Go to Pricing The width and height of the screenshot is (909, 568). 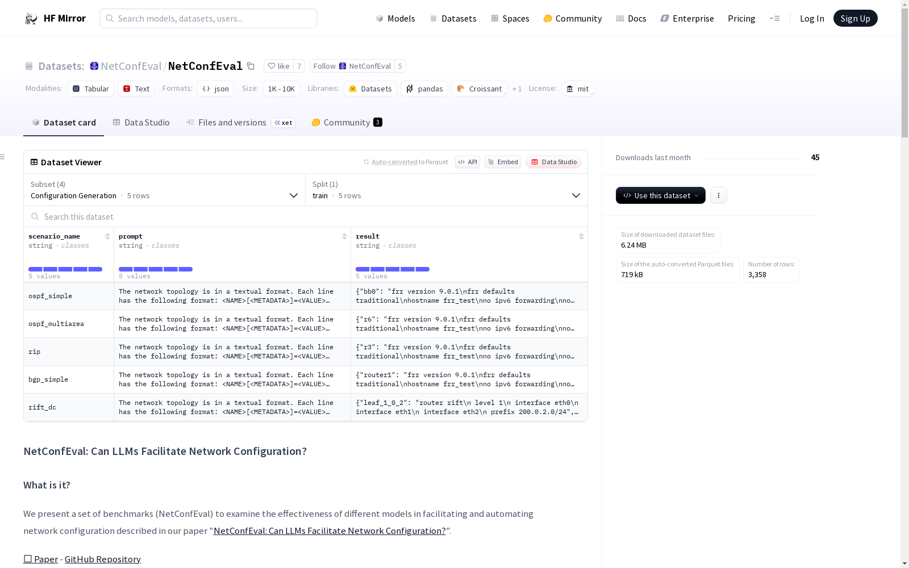[x=741, y=19]
